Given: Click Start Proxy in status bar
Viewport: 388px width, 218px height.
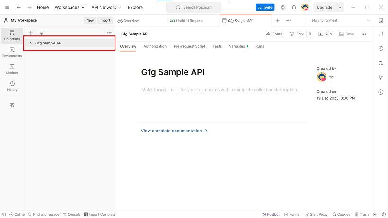Looking at the screenshot, I should coord(317,214).
